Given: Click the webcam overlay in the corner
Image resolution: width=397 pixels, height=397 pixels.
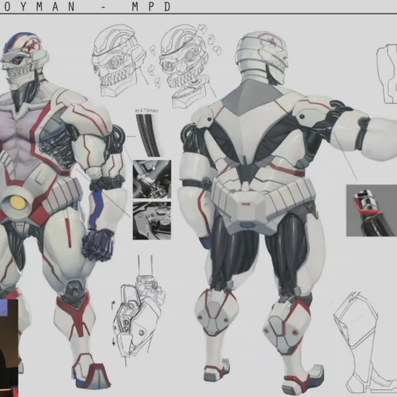Looking at the screenshot, I should 9,348.
